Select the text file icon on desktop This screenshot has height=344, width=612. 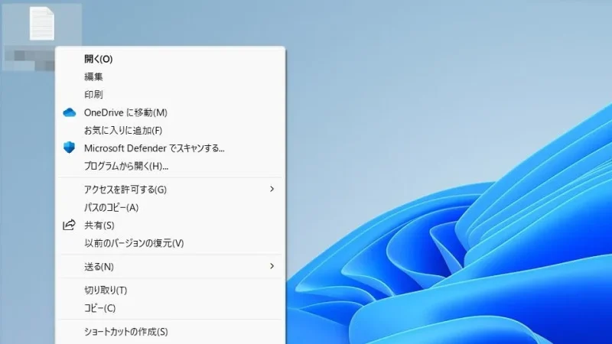tap(42, 24)
